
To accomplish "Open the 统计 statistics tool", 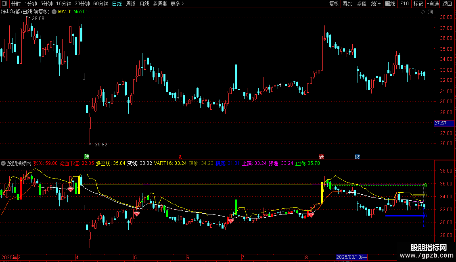I will [x=376, y=4].
